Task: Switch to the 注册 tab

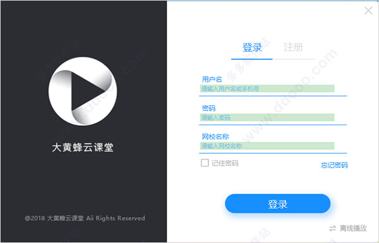Action: click(x=293, y=47)
